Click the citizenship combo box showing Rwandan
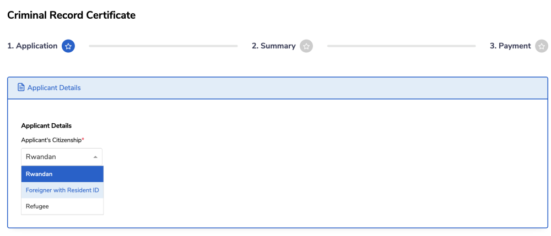Viewport: 551px width, 236px height. click(55, 157)
